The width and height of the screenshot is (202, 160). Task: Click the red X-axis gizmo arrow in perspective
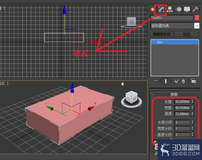[x=91, y=108]
